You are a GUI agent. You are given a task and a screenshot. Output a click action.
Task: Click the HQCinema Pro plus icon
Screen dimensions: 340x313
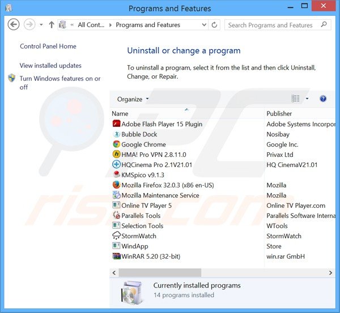coord(116,165)
